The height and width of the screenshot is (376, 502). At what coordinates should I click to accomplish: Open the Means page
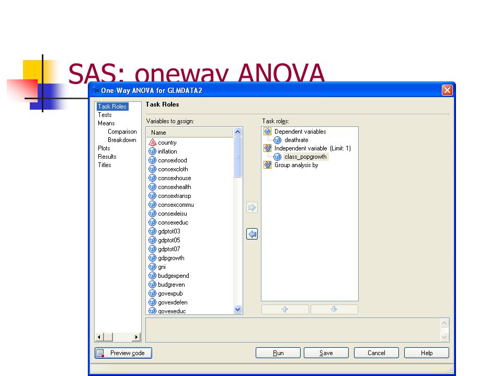(x=106, y=123)
